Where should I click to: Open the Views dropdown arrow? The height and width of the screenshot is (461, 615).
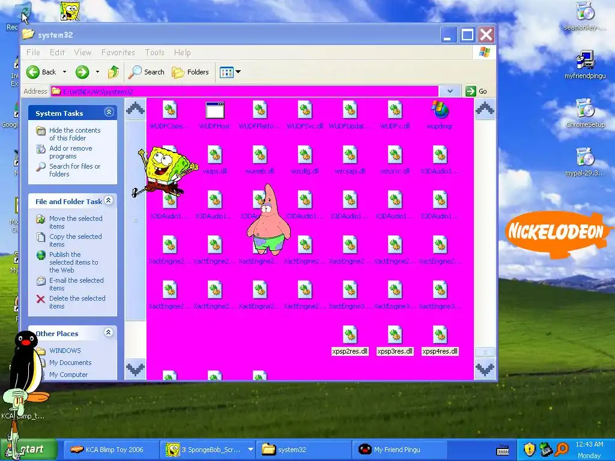coord(238,72)
